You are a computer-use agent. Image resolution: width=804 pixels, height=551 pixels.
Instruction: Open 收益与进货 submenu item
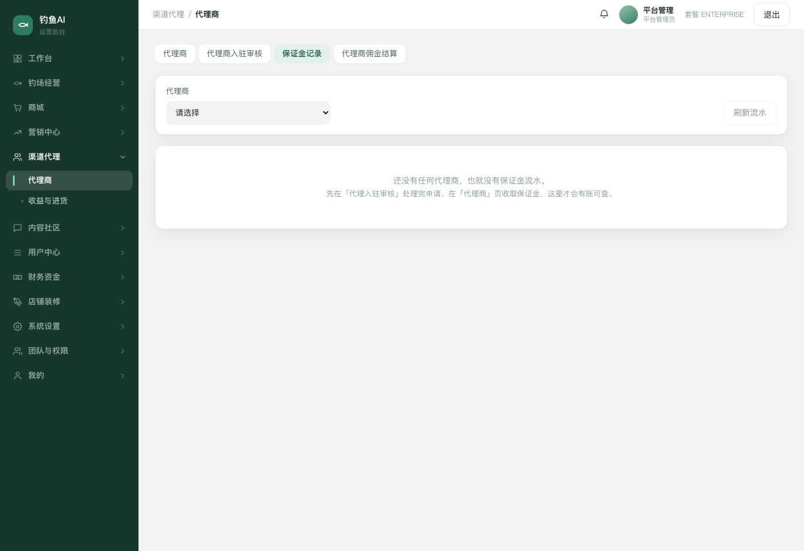click(48, 200)
